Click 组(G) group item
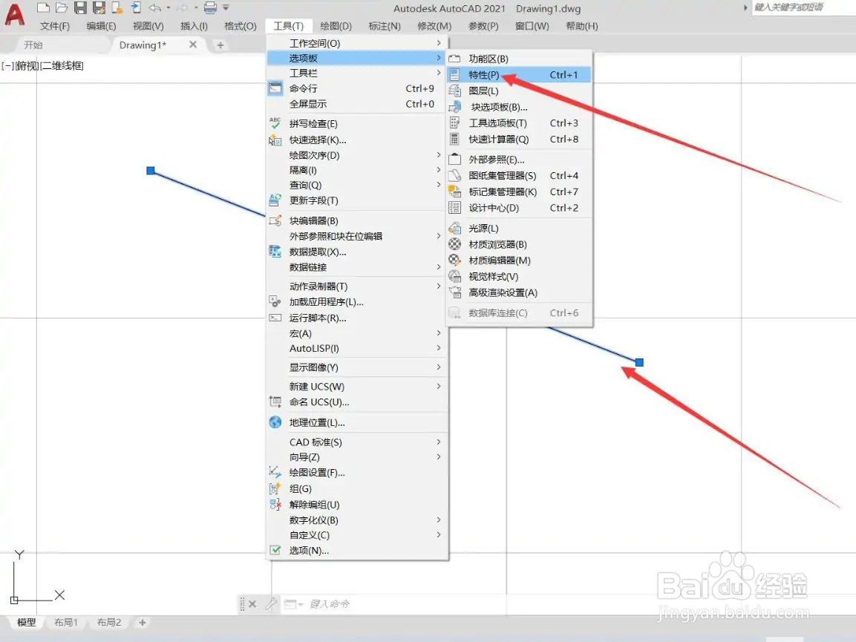 pyautogui.click(x=358, y=488)
